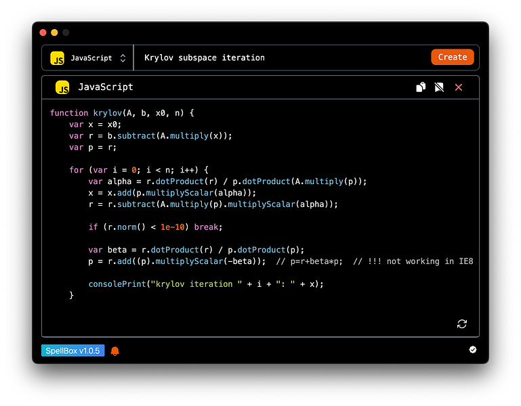The image size is (521, 406).
Task: Click the yellow JS icon in the language selector
Action: coord(57,58)
